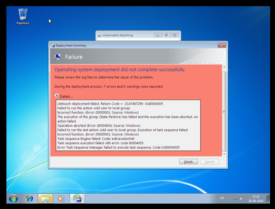
Task: Click 'Error Task Sequence Manager failed' line
Action: (118, 147)
